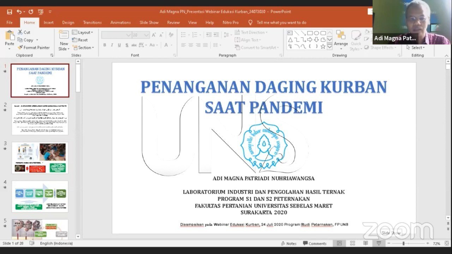Expand the font size dropdown
The width and height of the screenshot is (452, 254).
tap(146, 35)
